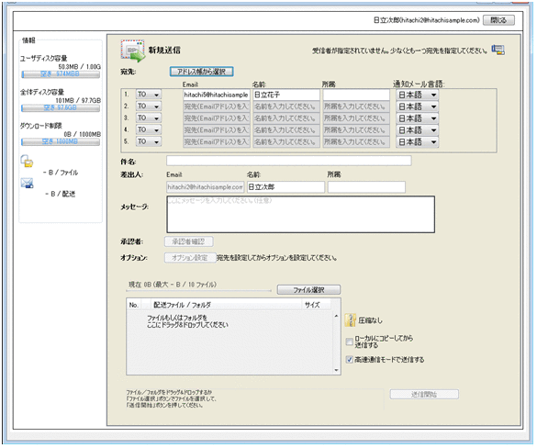Toggle the high-speed communication mode checkbox
This screenshot has height=448, width=537.
tap(350, 359)
